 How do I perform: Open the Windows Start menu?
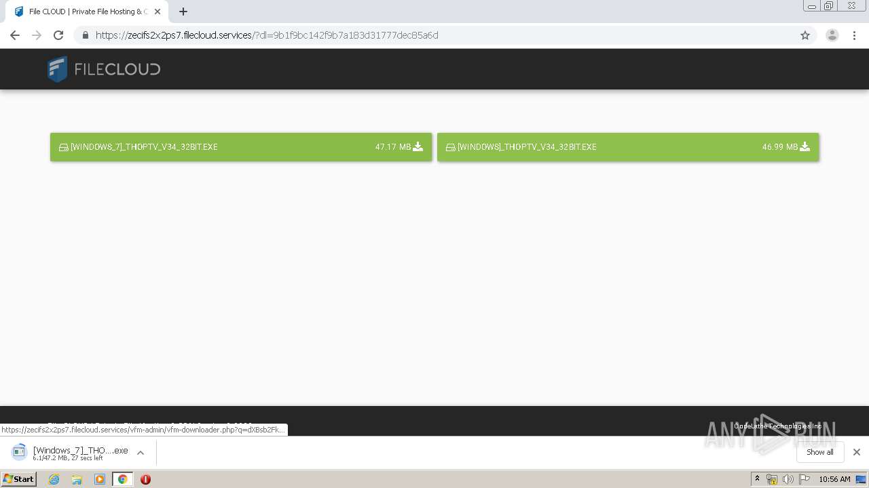(19, 479)
